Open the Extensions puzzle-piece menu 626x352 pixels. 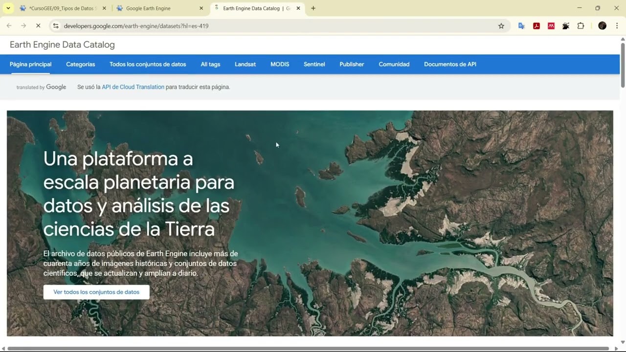tap(581, 26)
